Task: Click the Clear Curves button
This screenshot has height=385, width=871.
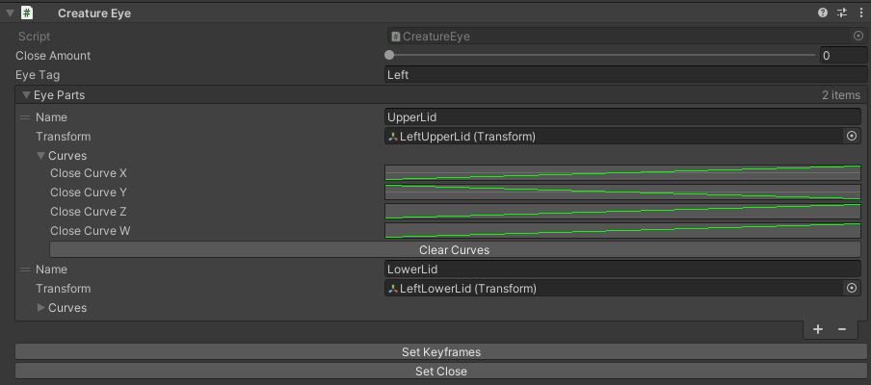Action: pyautogui.click(x=455, y=249)
